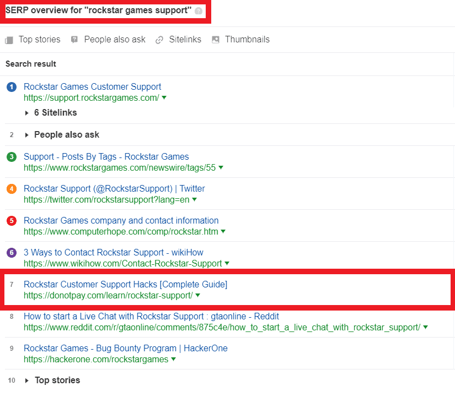Click the donotpay.com/learn/rockstar-support/ URL
Image resolution: width=455 pixels, height=397 pixels.
click(x=108, y=296)
